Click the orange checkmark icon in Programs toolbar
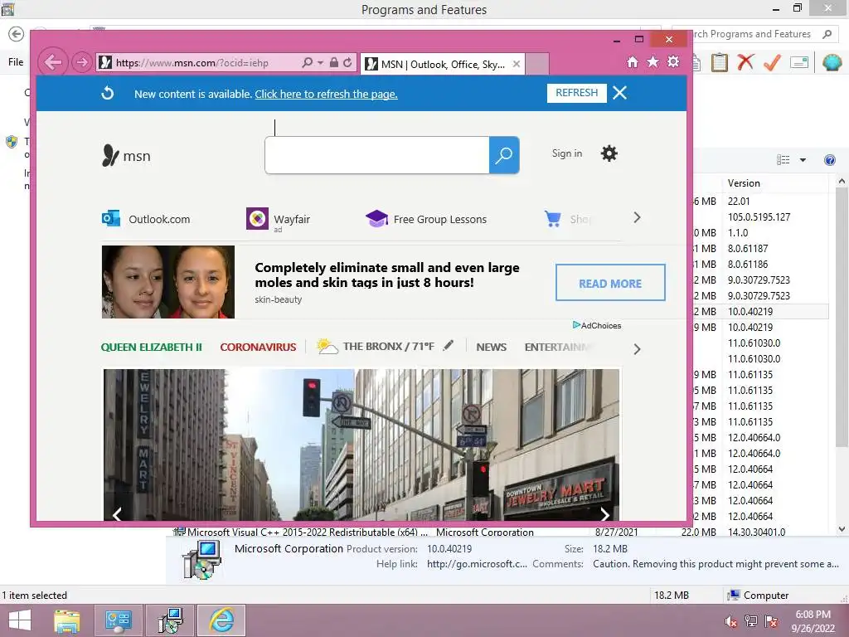The height and width of the screenshot is (637, 849). click(772, 62)
